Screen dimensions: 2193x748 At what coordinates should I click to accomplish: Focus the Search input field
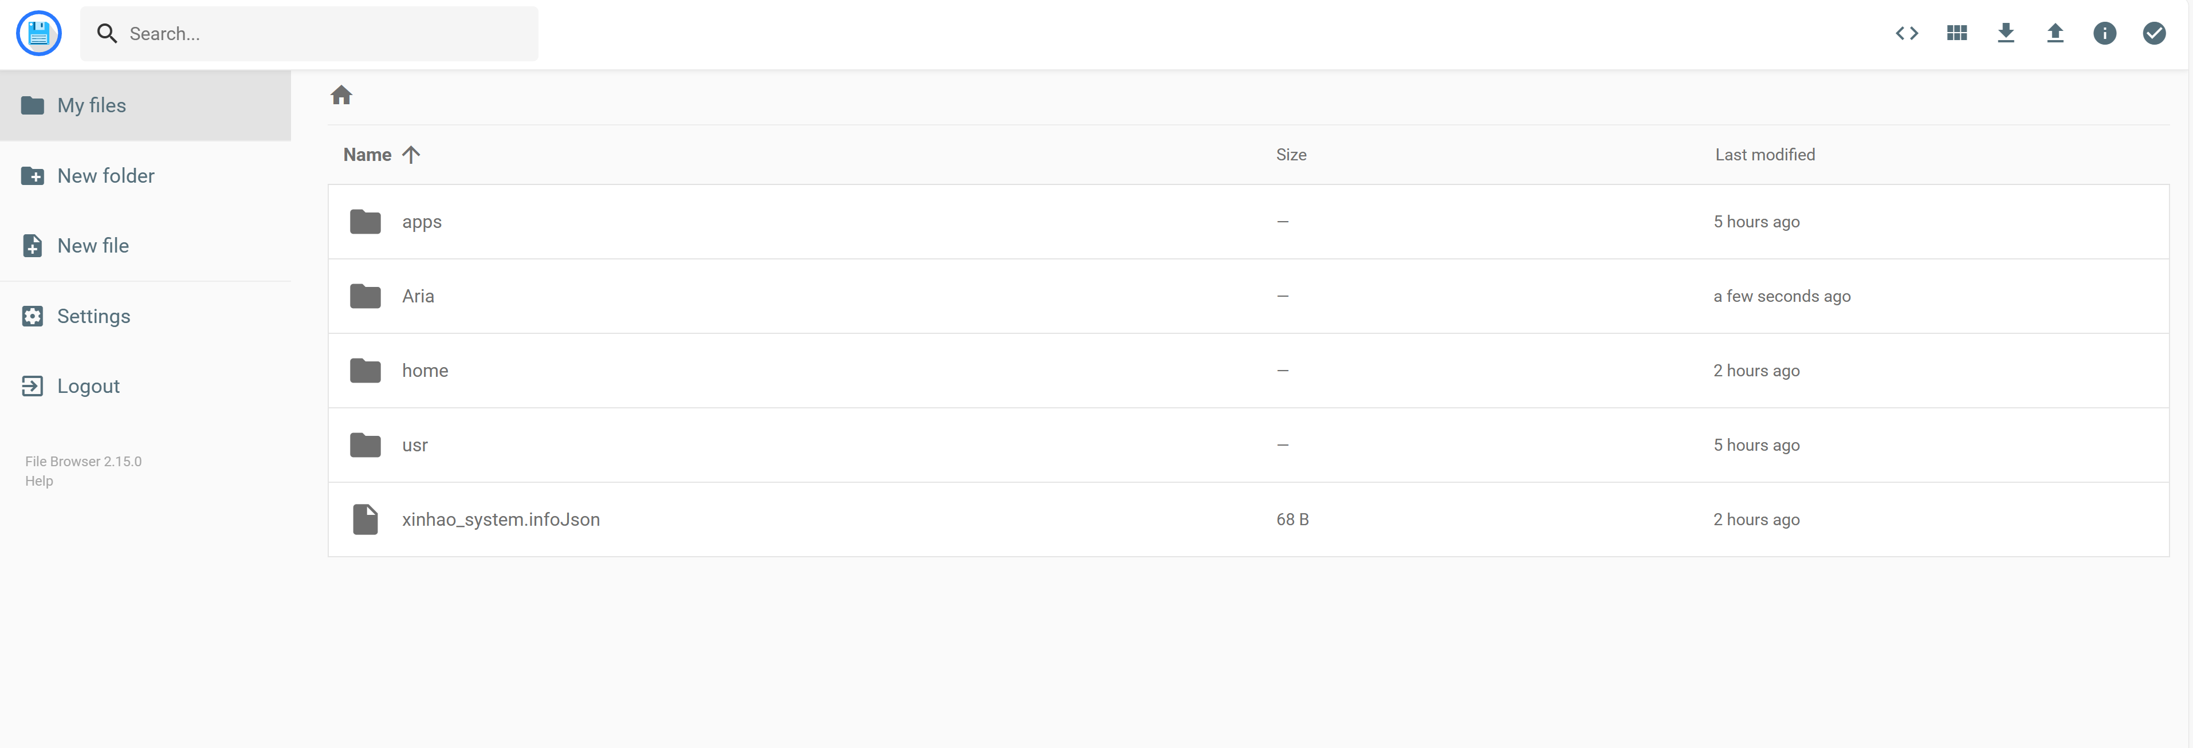tap(324, 33)
